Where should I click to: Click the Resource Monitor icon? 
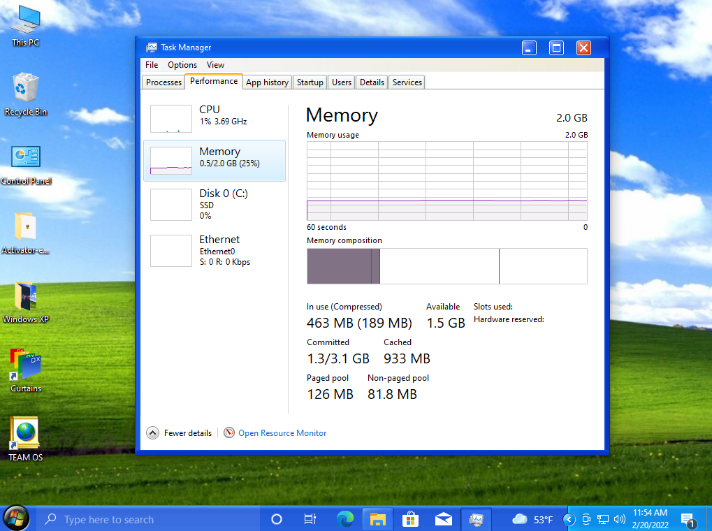point(229,433)
